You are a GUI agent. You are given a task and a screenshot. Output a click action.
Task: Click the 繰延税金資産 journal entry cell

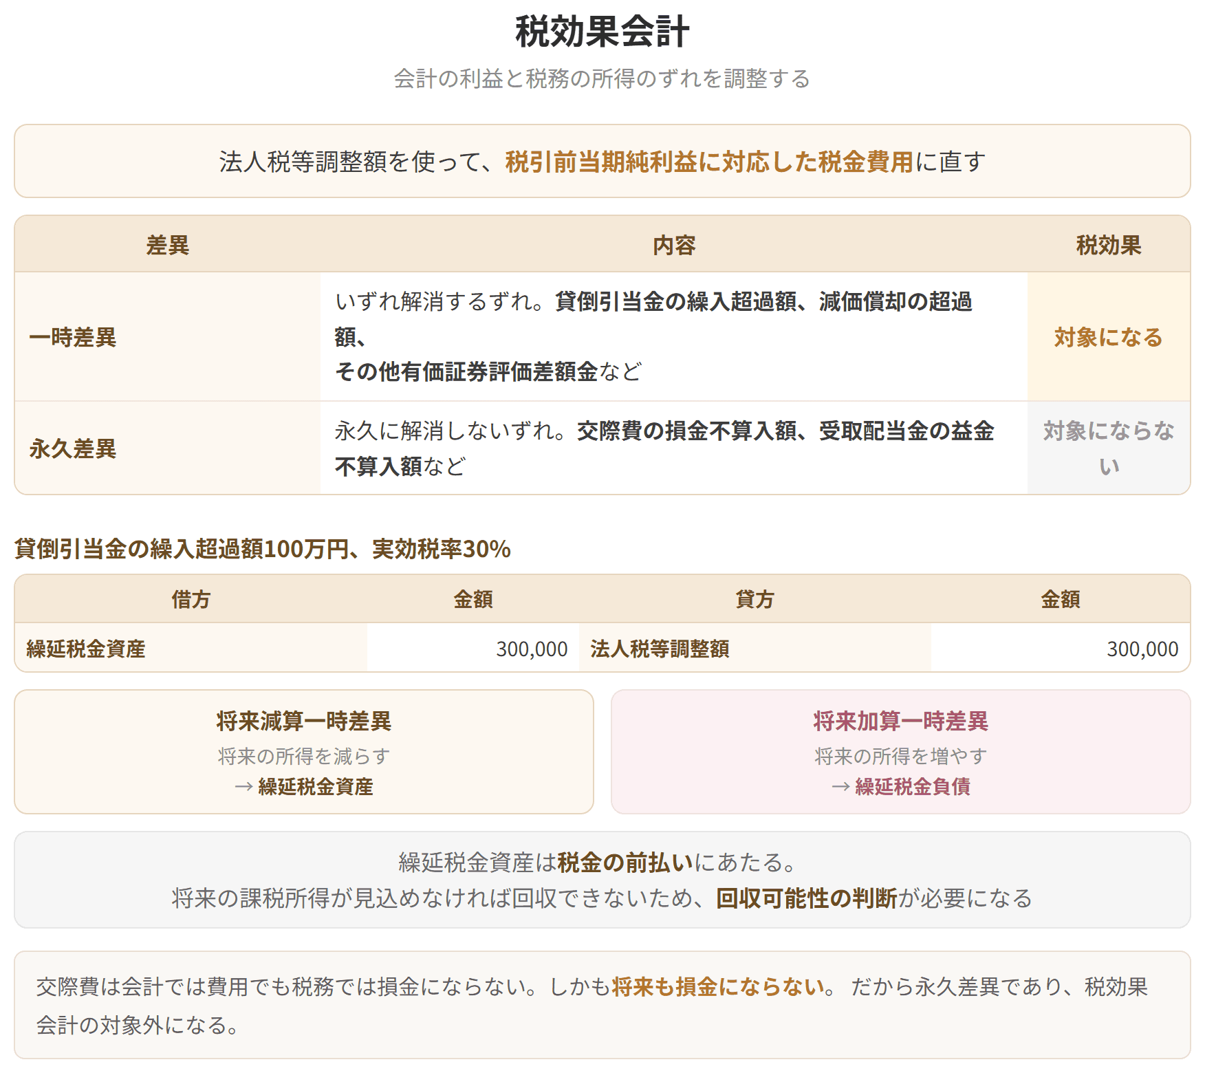[x=191, y=648]
